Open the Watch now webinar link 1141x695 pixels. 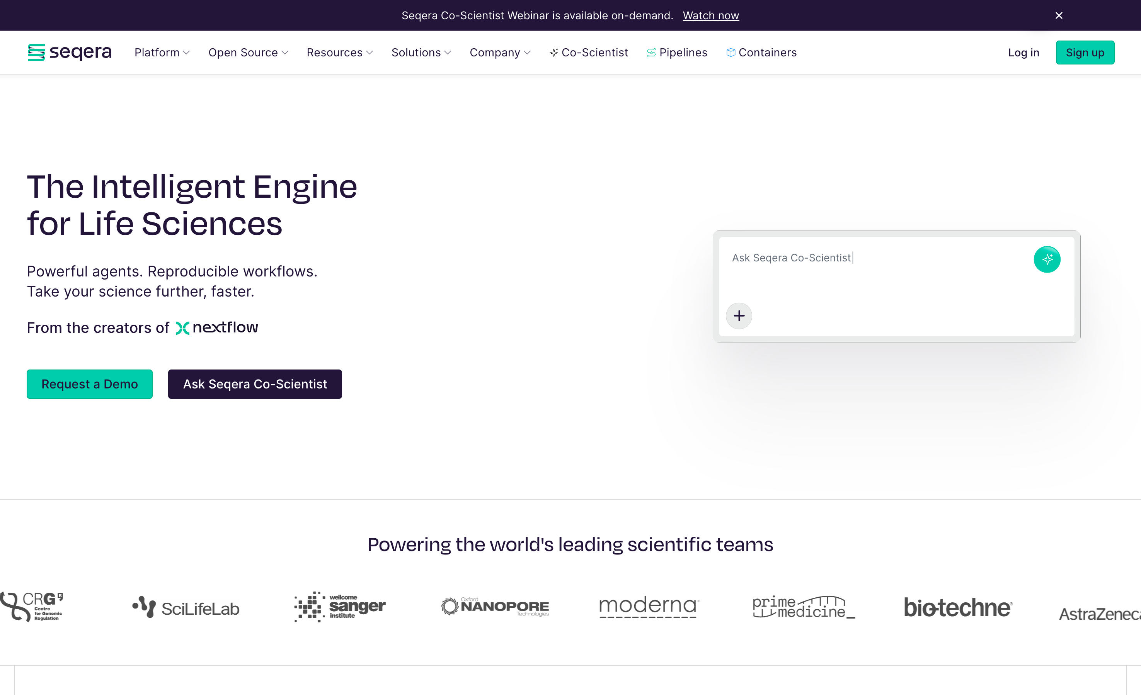[x=710, y=15]
